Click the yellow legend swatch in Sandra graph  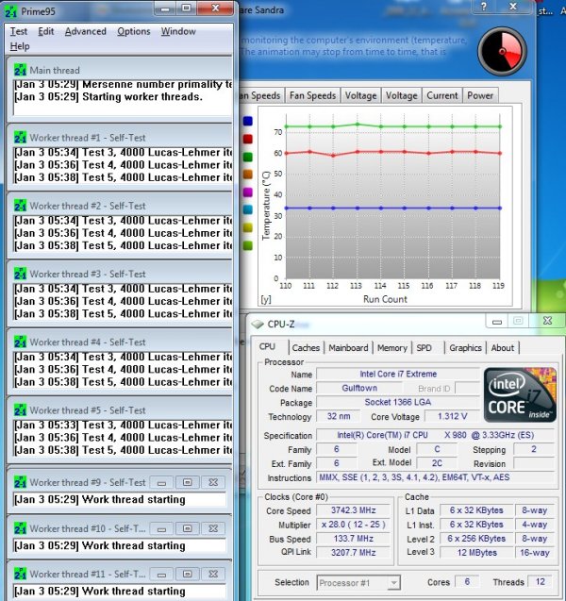(248, 227)
